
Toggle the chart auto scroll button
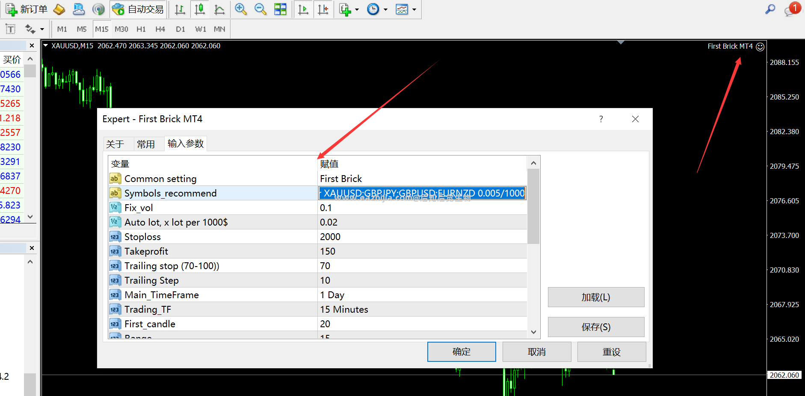point(303,9)
